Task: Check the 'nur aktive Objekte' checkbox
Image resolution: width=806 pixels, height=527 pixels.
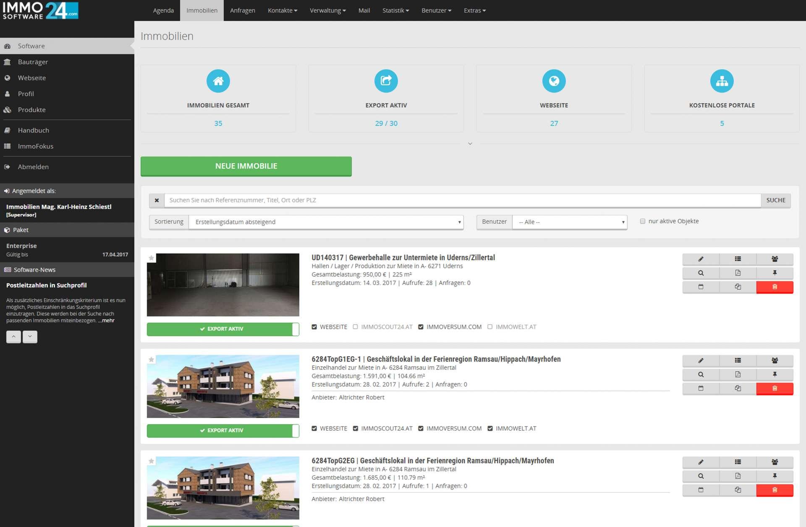Action: [642, 221]
